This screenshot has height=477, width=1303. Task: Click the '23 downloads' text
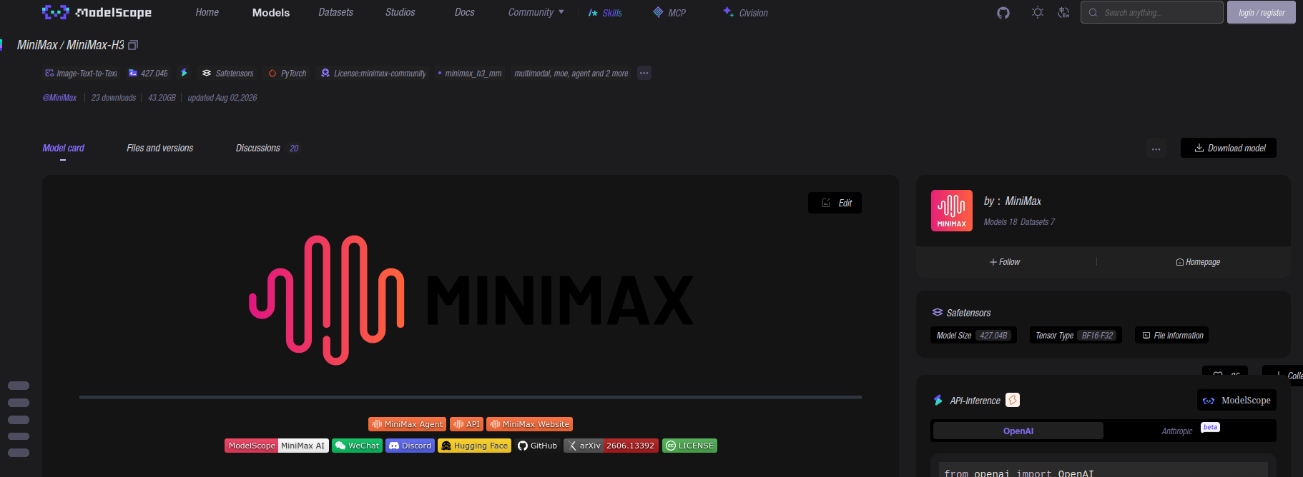[114, 98]
